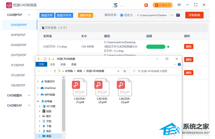Click the Explorer search box
This screenshot has height=139, width=215.
pos(155,71)
